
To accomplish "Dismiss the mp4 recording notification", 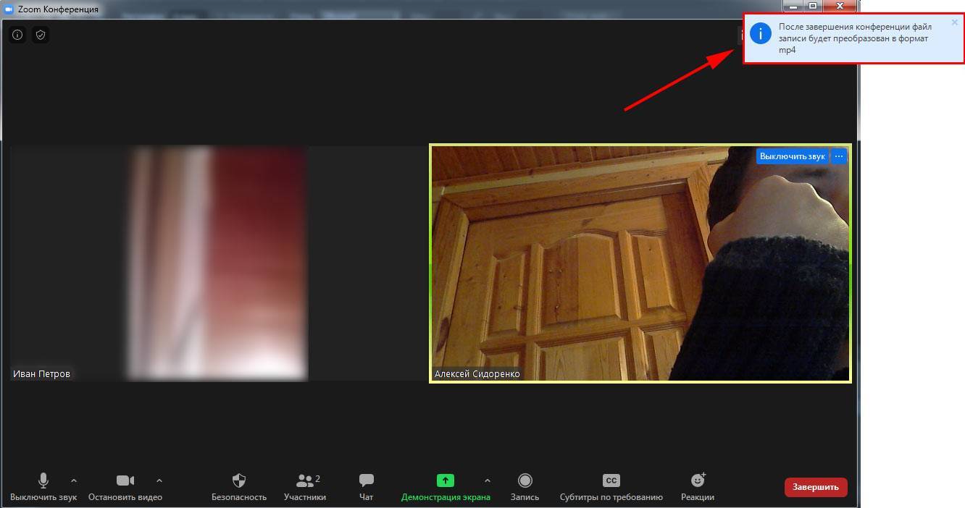I will pos(955,22).
